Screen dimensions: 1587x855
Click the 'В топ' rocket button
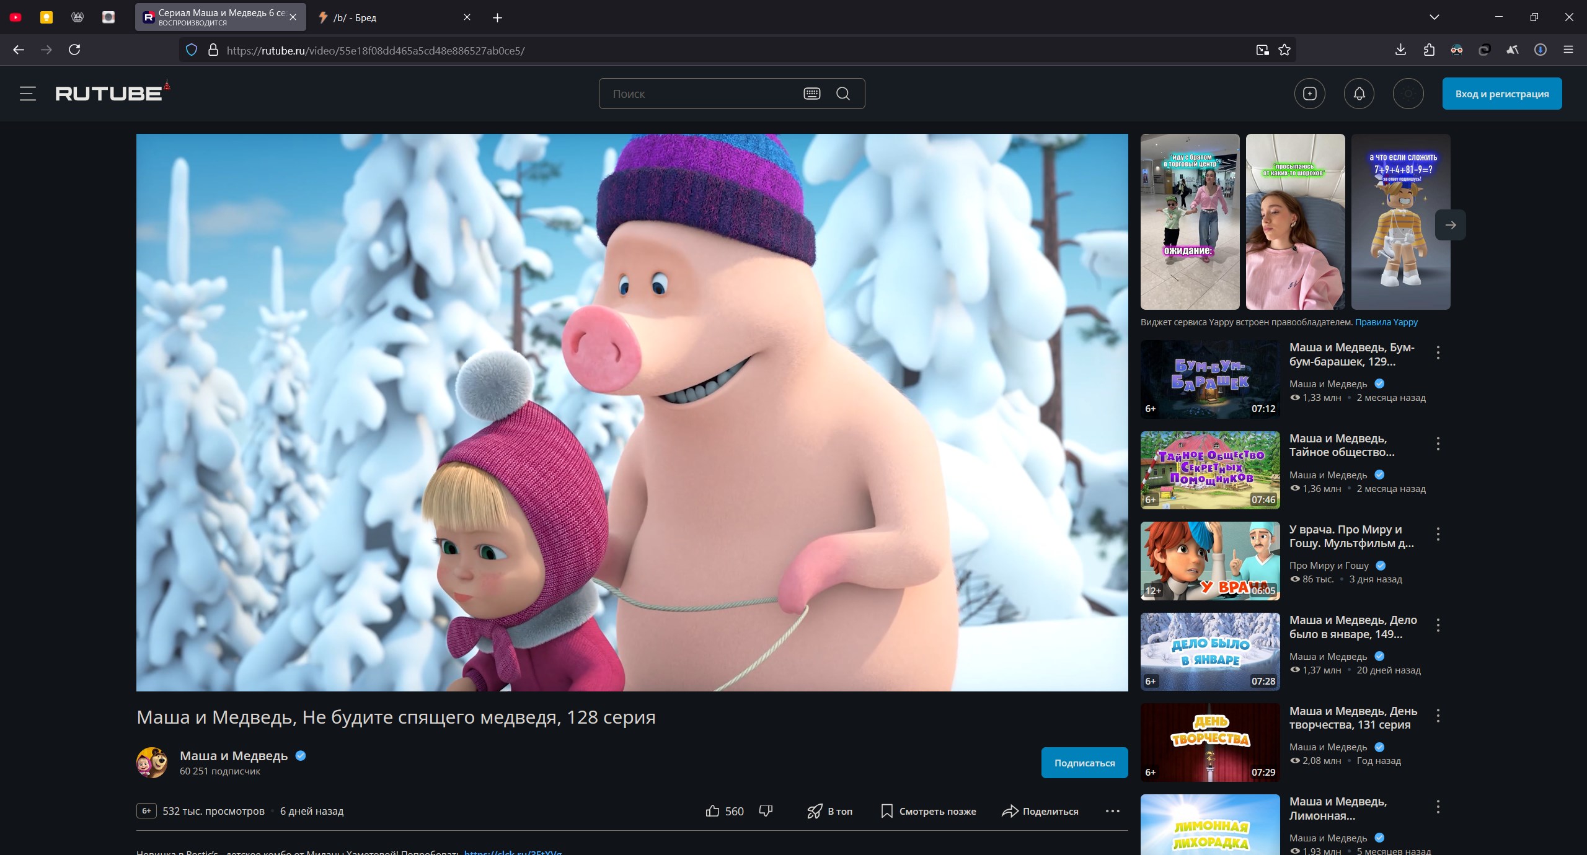click(x=829, y=811)
